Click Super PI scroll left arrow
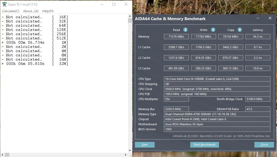This screenshot has height=157, width=277. click(x=2, y=155)
